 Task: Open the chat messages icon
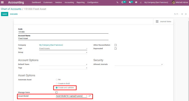(x=130, y=2)
